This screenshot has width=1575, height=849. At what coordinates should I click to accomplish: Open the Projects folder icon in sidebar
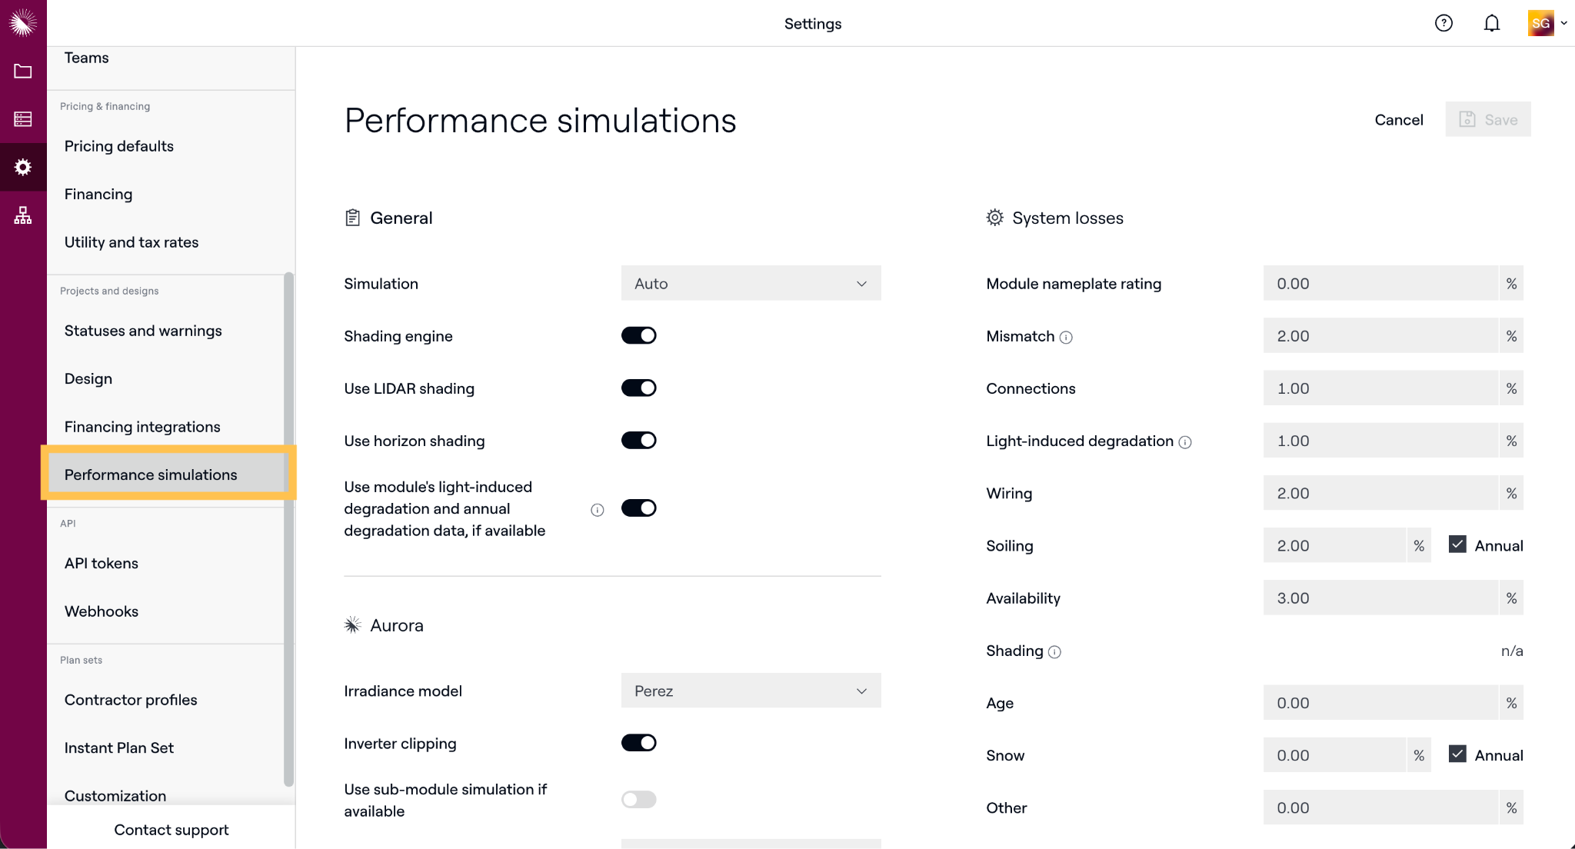(23, 72)
